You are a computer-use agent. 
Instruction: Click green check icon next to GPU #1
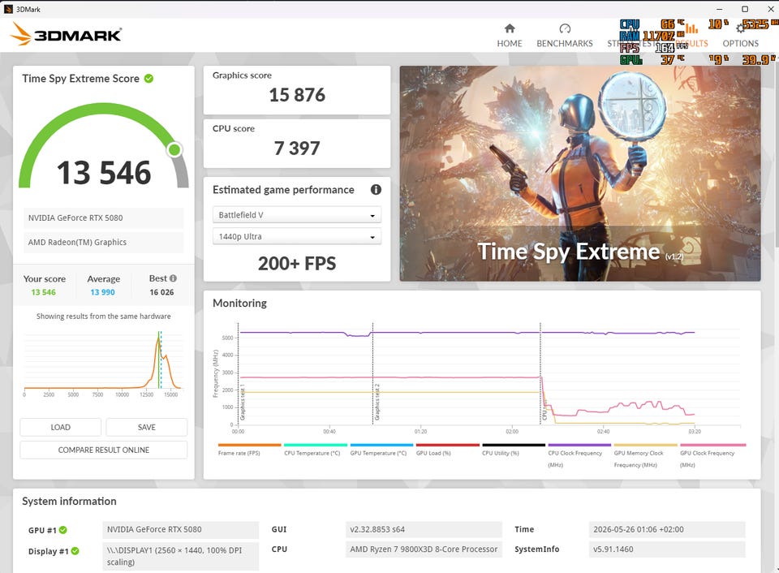coord(63,530)
